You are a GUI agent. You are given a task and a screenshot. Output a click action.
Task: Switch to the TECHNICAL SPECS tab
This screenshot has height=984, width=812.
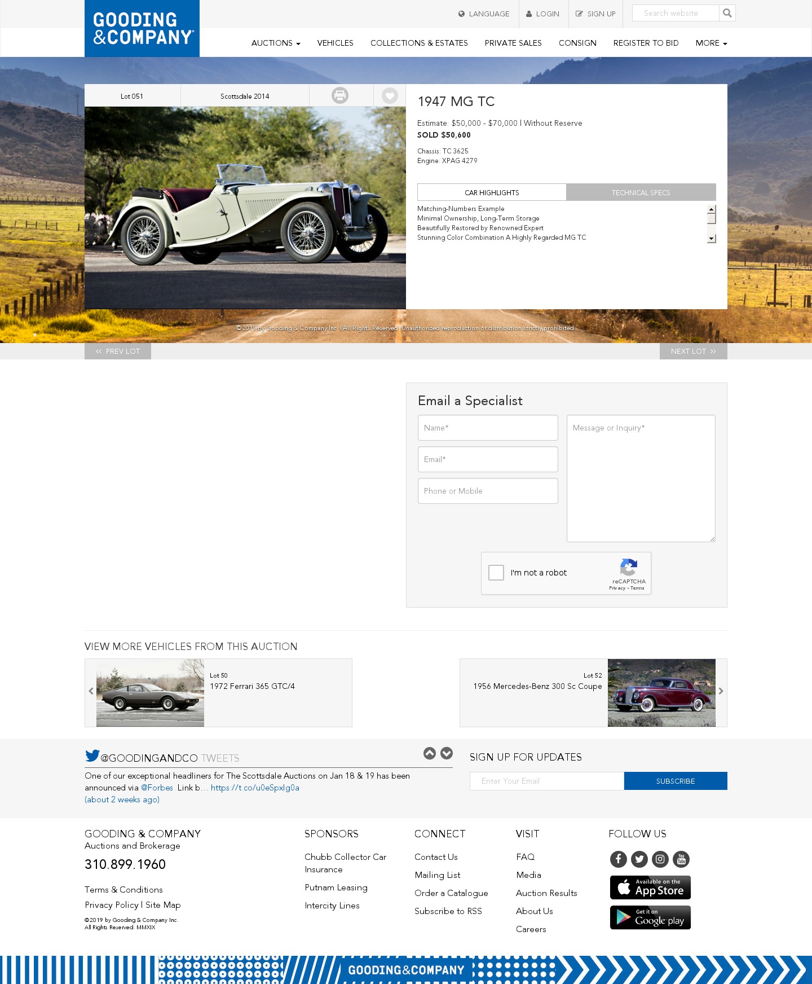[641, 192]
